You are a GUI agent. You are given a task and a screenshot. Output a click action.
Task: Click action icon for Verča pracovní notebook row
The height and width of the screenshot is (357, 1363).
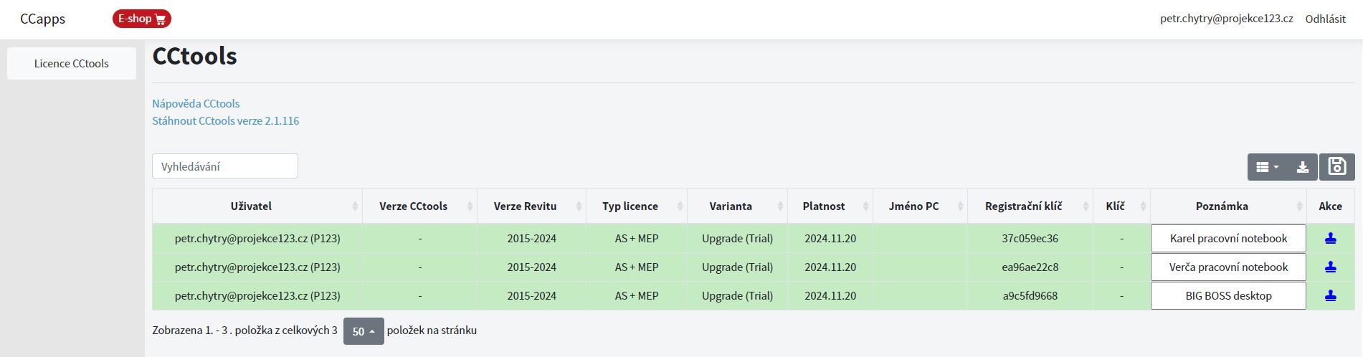(1331, 267)
